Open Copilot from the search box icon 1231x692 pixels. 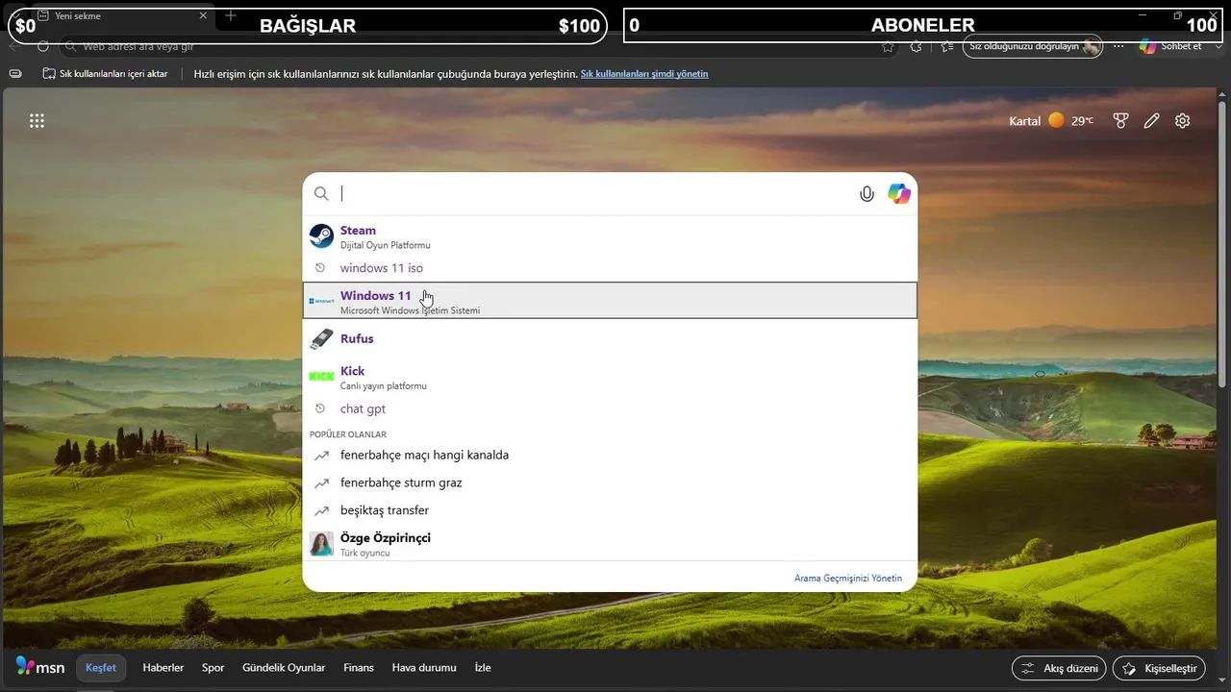(899, 194)
